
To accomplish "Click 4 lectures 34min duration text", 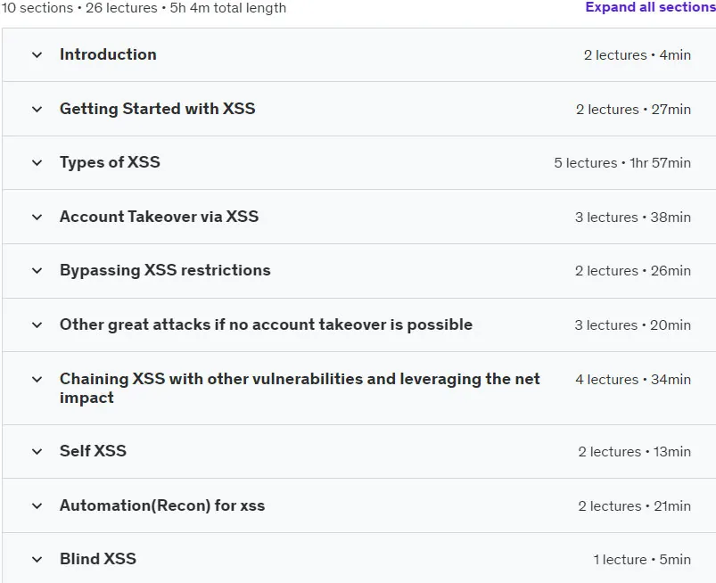I will 633,380.
